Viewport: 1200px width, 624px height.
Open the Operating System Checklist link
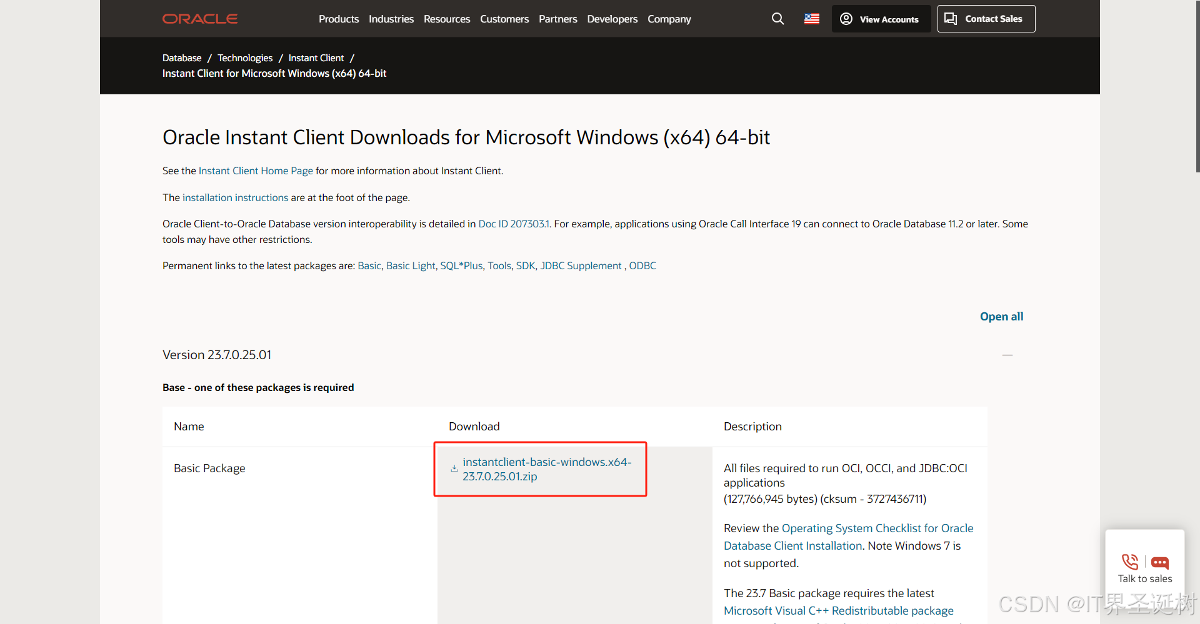tap(876, 528)
